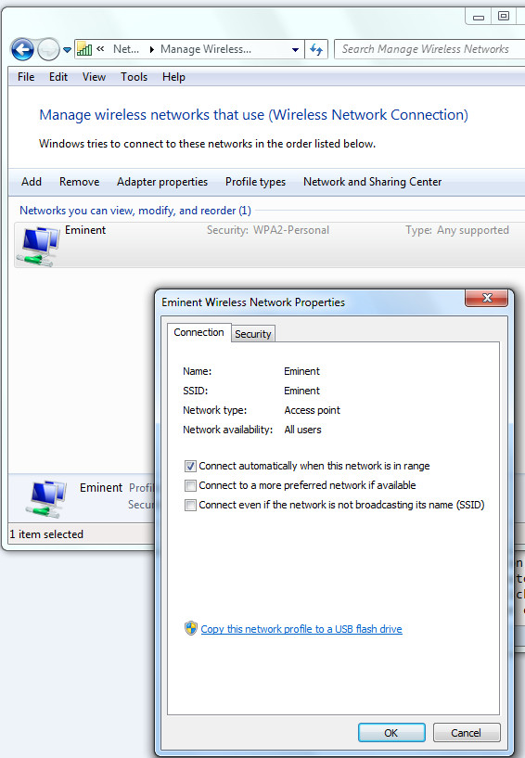This screenshot has width=525, height=758.
Task: Close the Eminent Wireless Network Properties dialog
Action: coord(486,298)
